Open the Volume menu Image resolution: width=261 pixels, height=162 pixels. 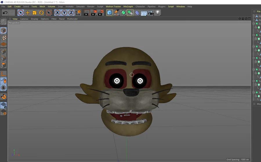tap(51, 6)
